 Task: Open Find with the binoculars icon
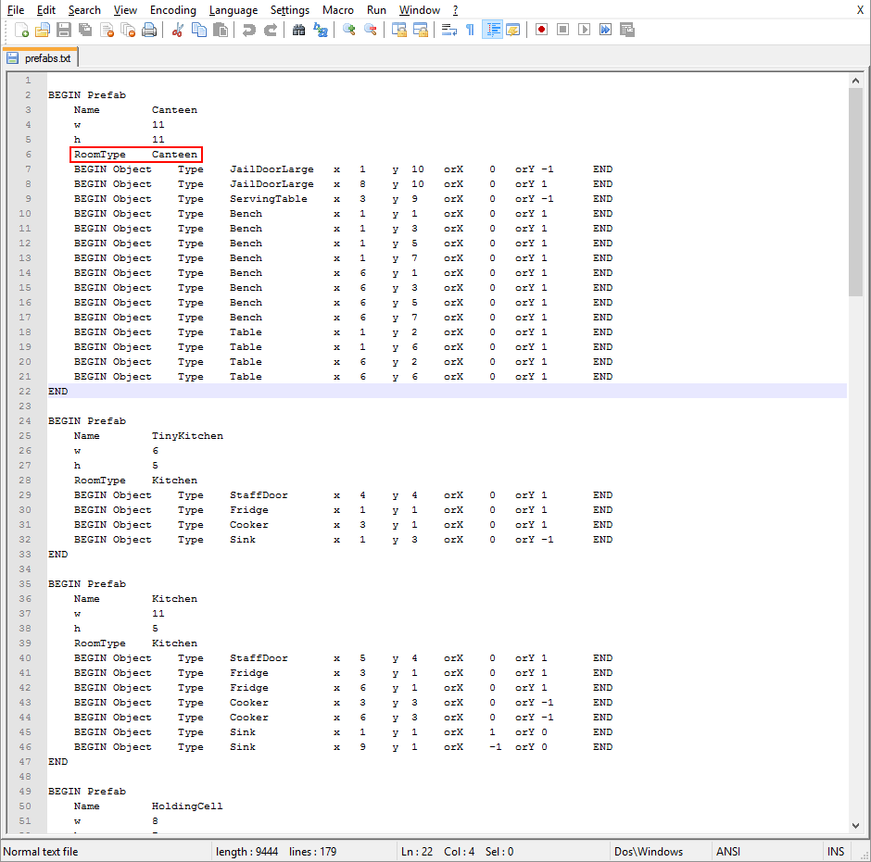(x=299, y=30)
